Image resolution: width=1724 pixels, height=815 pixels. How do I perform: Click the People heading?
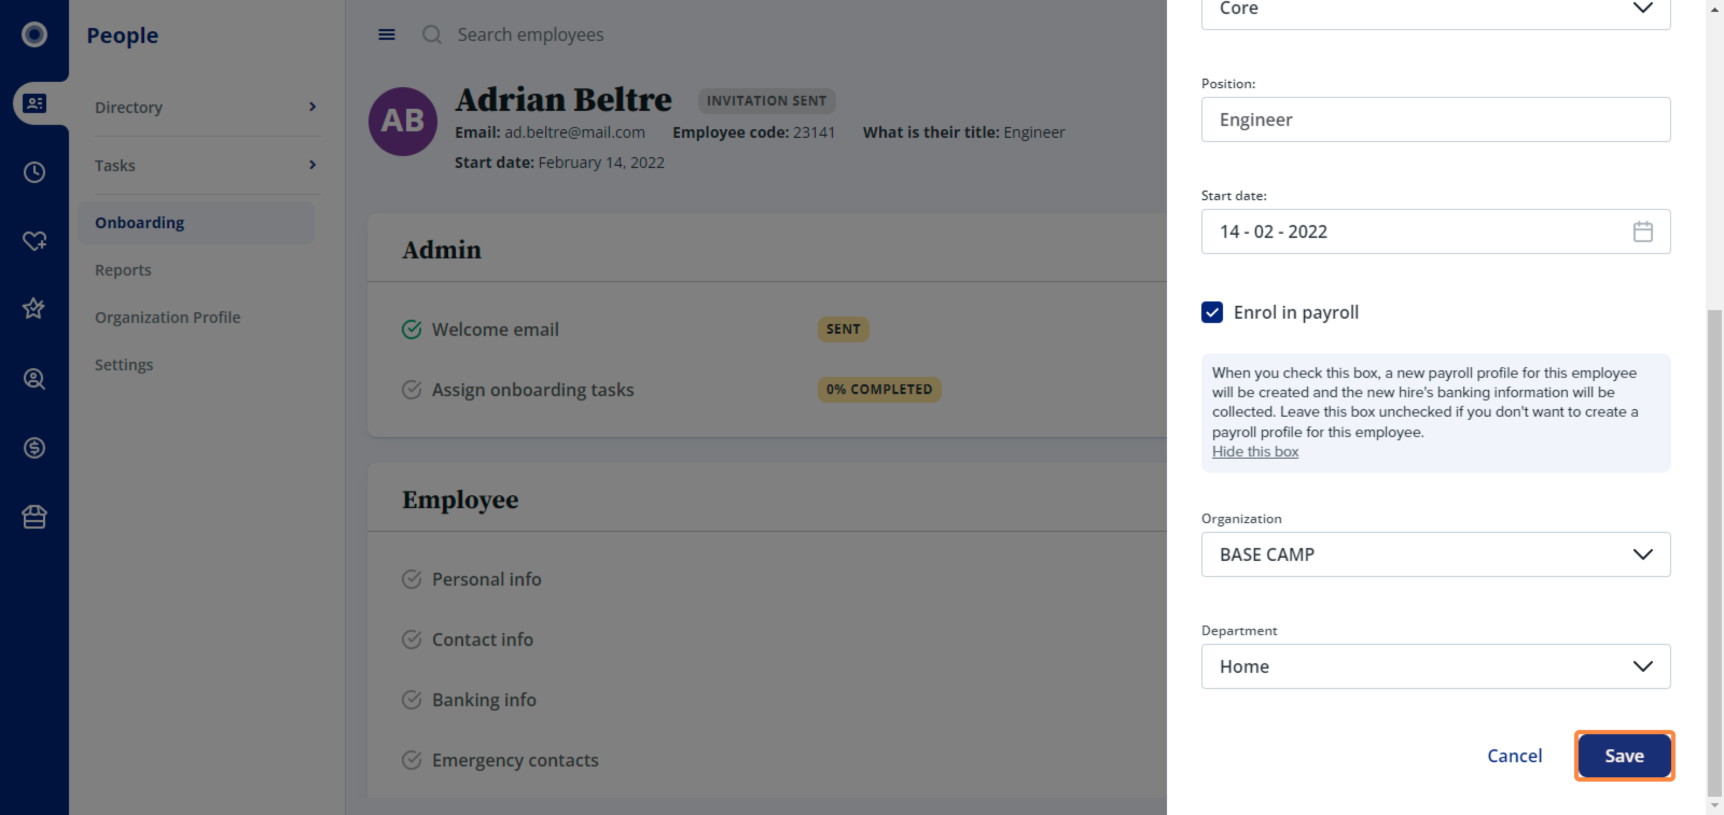pos(122,35)
